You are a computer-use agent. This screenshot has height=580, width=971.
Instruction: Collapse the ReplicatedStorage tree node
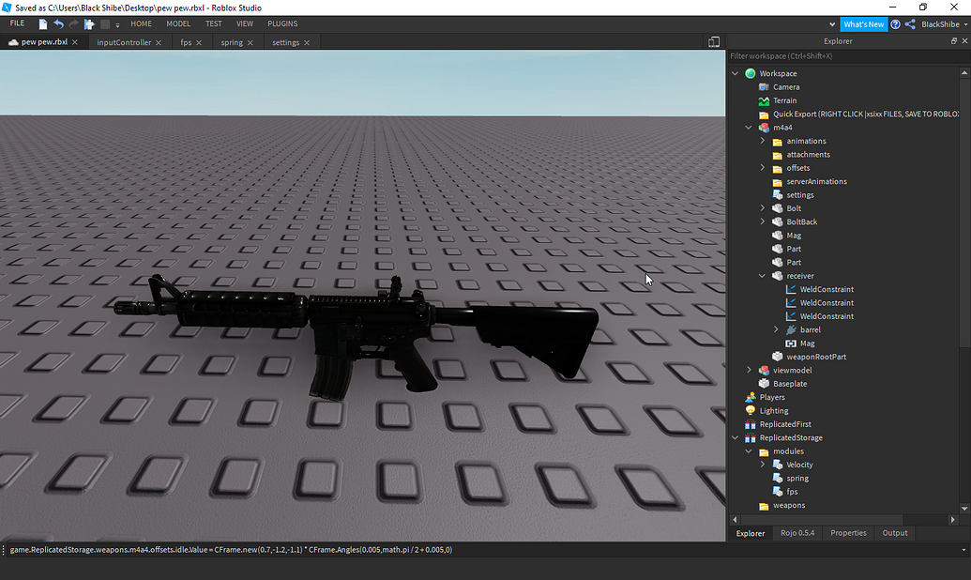(x=736, y=437)
